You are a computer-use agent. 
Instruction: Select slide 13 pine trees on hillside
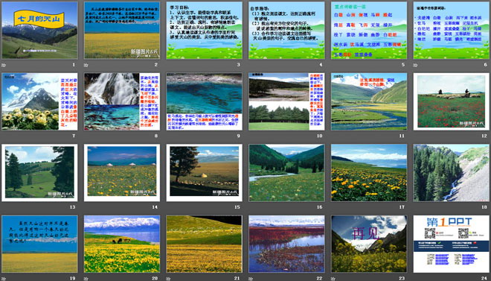(39, 173)
